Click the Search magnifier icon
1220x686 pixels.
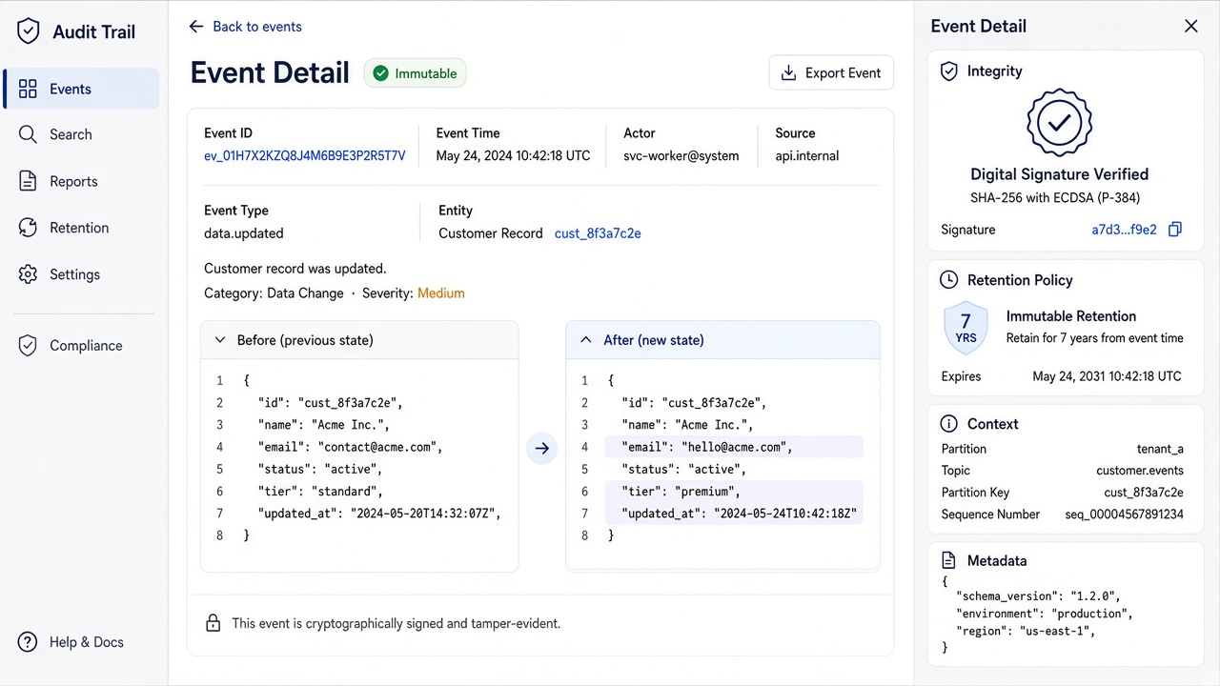[28, 134]
